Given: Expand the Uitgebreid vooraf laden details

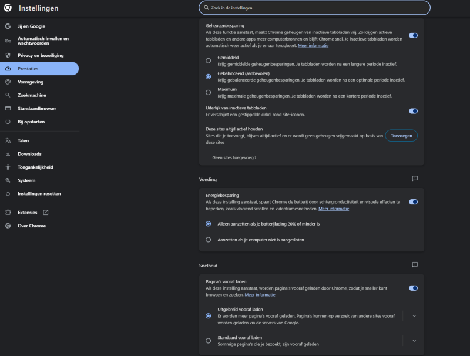Looking at the screenshot, I should click(414, 316).
